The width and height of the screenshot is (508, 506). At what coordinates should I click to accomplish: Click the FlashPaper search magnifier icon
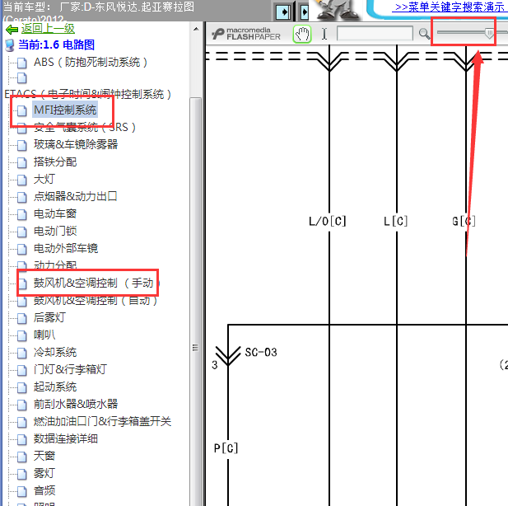click(x=424, y=34)
